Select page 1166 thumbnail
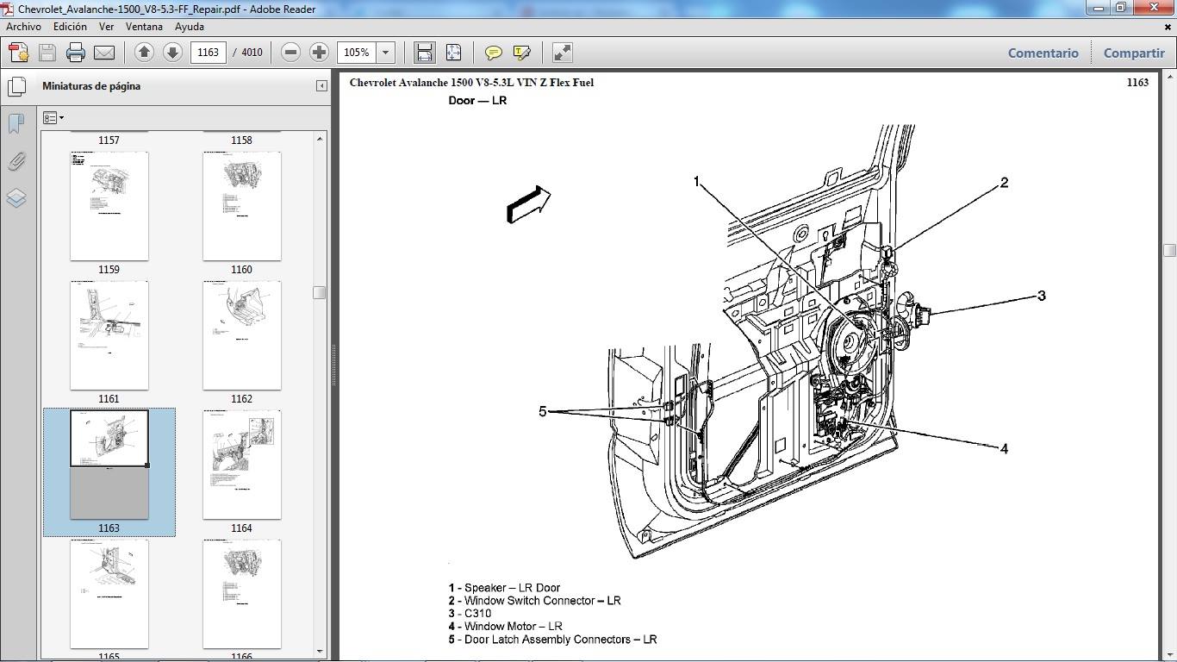This screenshot has width=1177, height=662. click(x=242, y=594)
